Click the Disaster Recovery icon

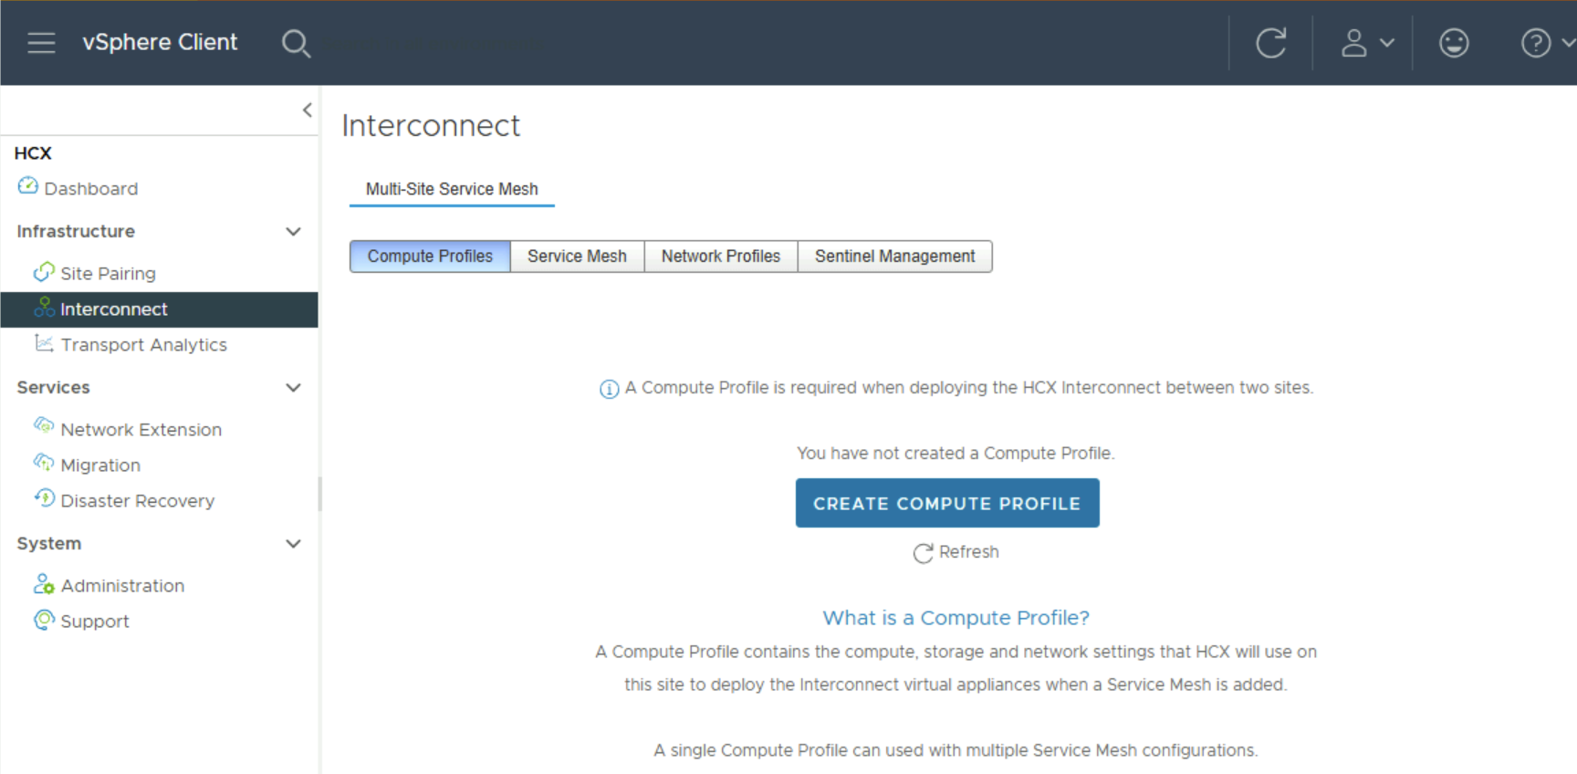pos(44,497)
